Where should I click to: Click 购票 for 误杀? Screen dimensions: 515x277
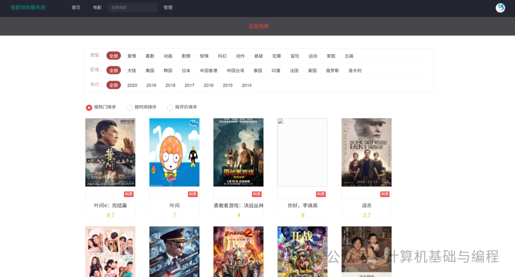385,194
